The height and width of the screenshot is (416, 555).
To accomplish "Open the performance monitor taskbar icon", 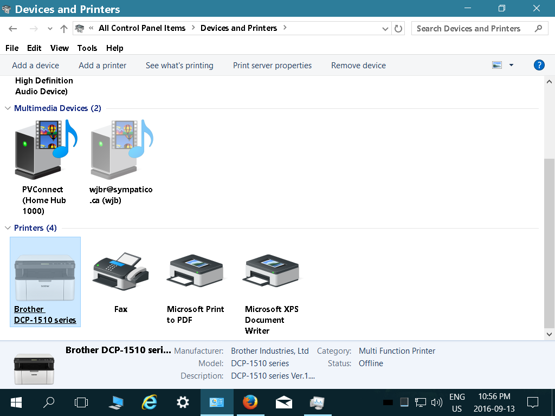I will pyautogui.click(x=317, y=402).
